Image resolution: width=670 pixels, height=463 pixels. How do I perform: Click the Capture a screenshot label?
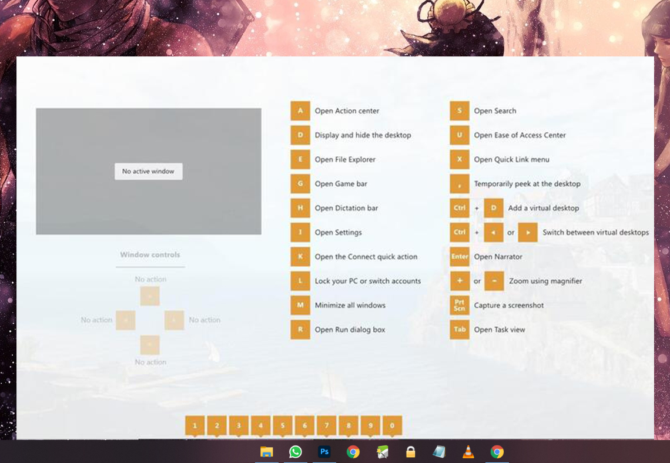point(509,306)
